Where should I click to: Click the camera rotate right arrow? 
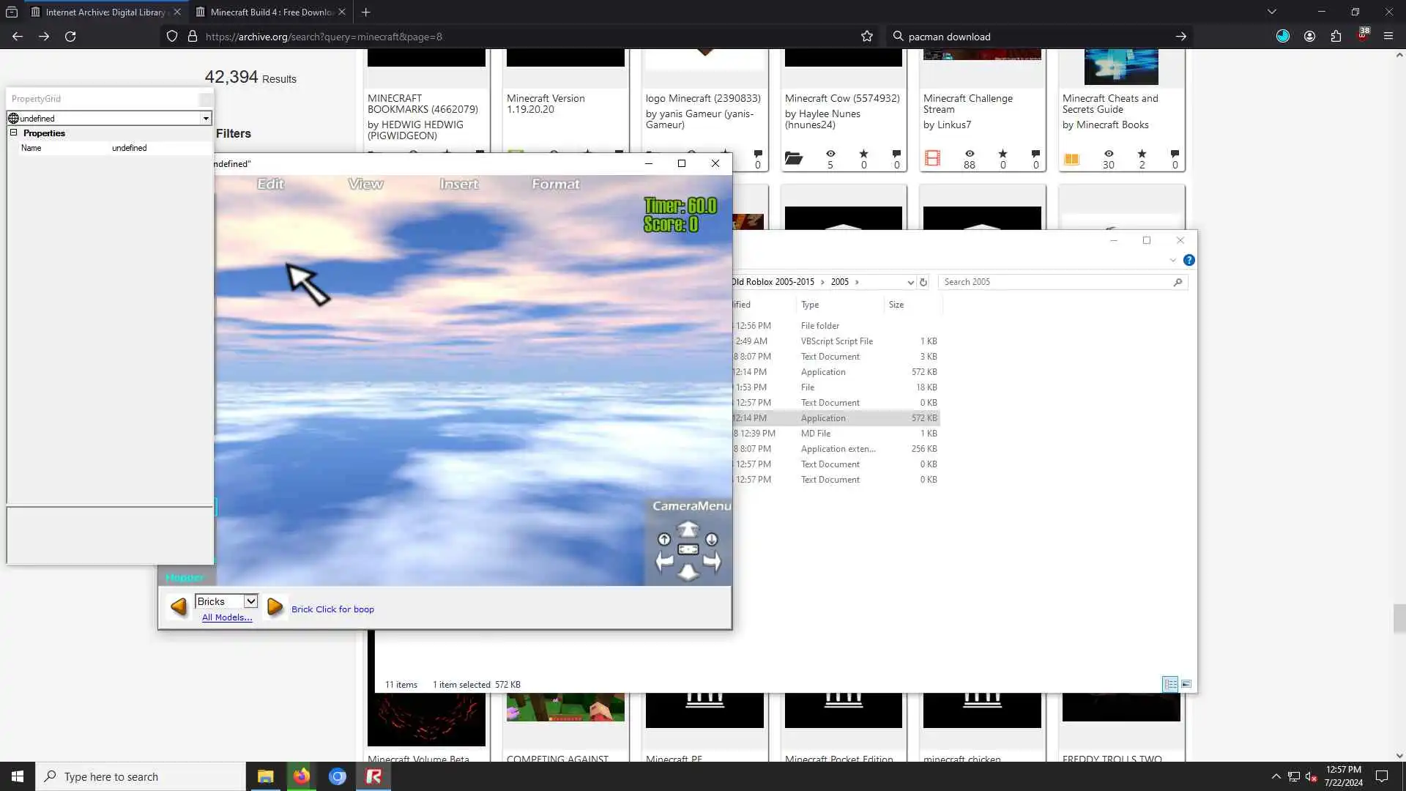click(712, 562)
